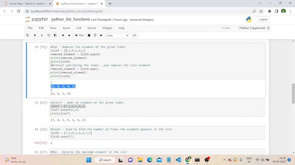Open Visual Studio Code from taskbar
Screen dimensions: 295x165
178,160
